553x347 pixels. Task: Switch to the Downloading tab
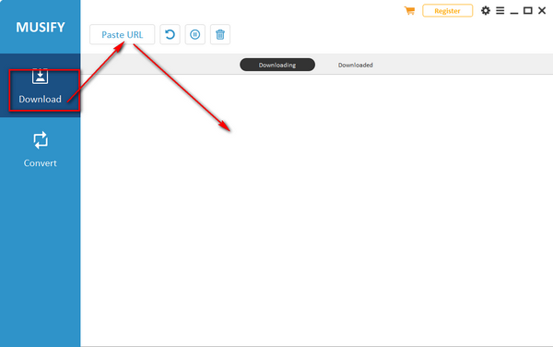[x=277, y=65]
